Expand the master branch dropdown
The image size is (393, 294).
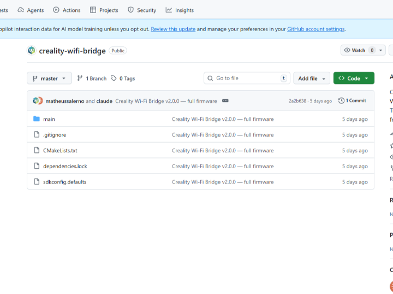click(49, 78)
